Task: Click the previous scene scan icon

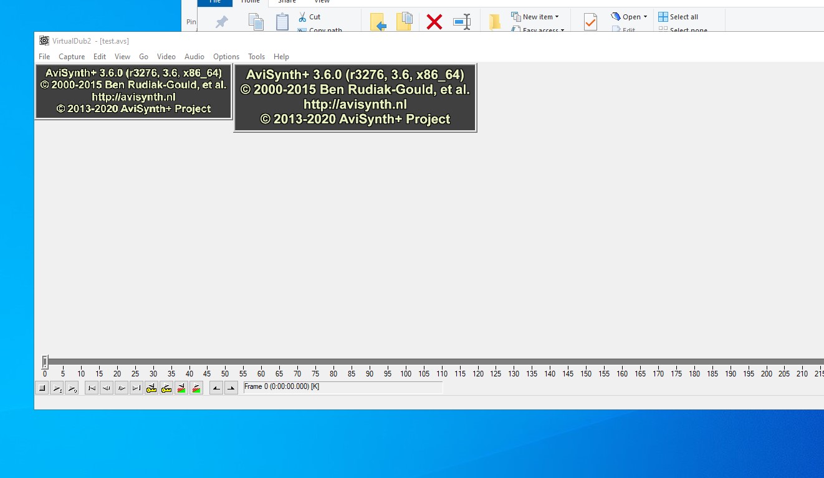Action: pyautogui.click(x=181, y=388)
